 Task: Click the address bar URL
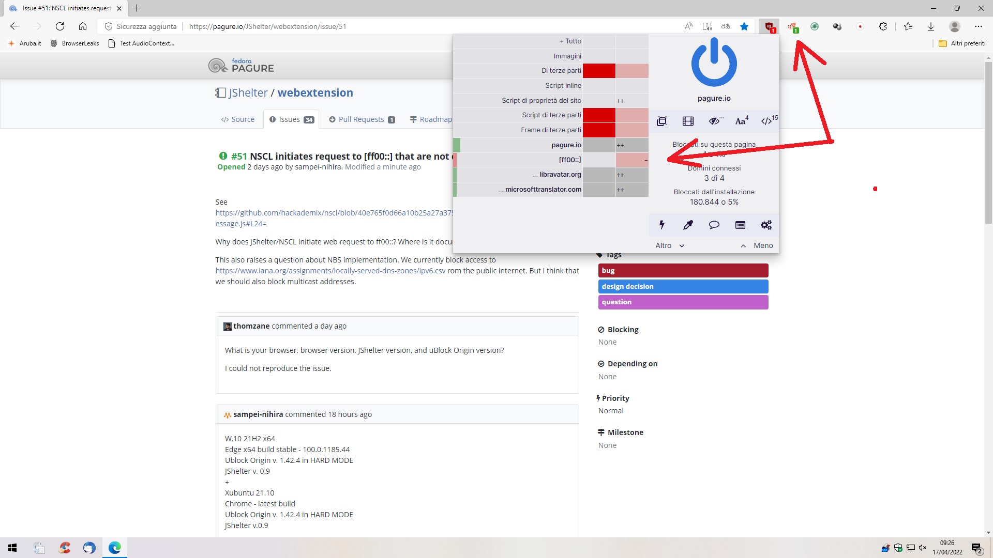[x=267, y=26]
